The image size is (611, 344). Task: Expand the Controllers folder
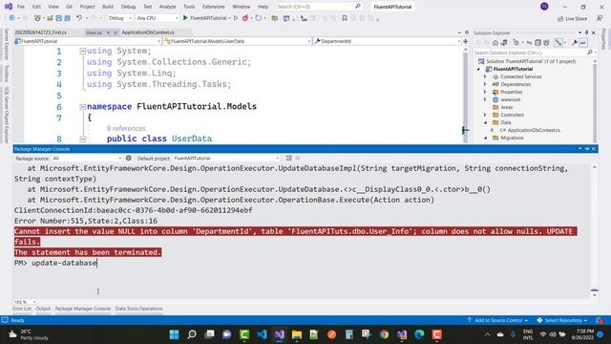pyautogui.click(x=485, y=115)
